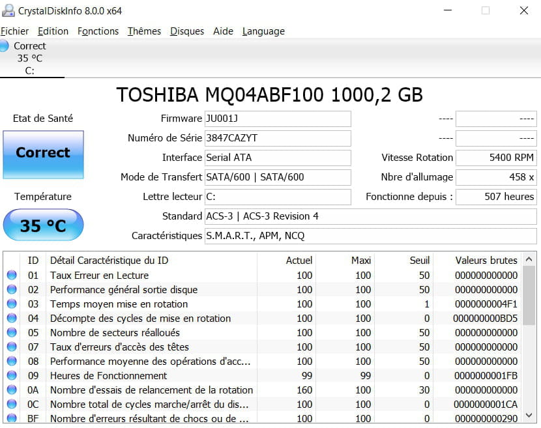Click the Nbre d'allumage value 458 x
This screenshot has height=428, width=541.
pos(496,177)
